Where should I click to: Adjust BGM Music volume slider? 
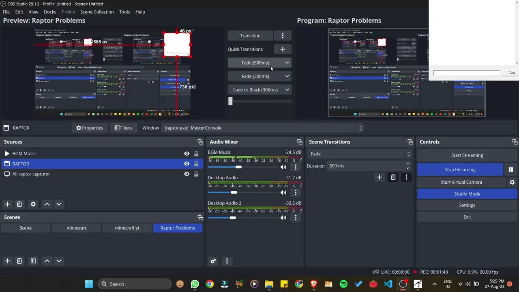pyautogui.click(x=238, y=167)
